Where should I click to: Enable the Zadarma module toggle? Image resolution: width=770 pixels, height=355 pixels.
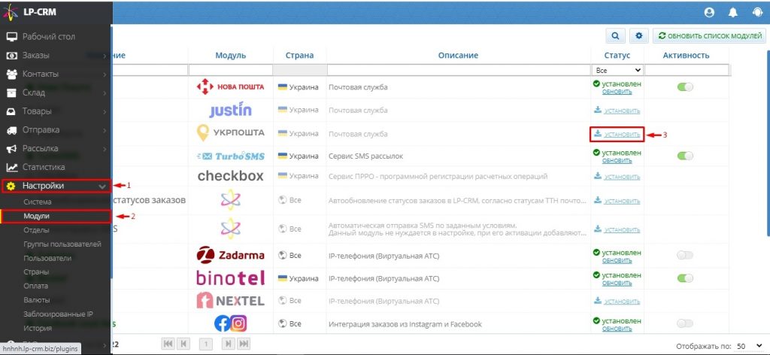coord(685,255)
